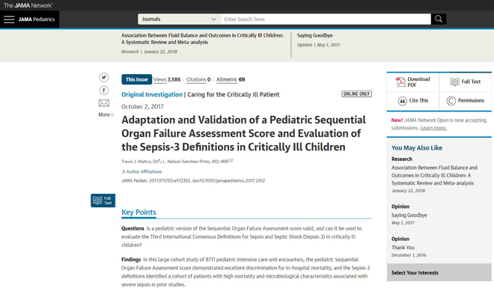Open the hamburger navigation menu

[x=9, y=19]
